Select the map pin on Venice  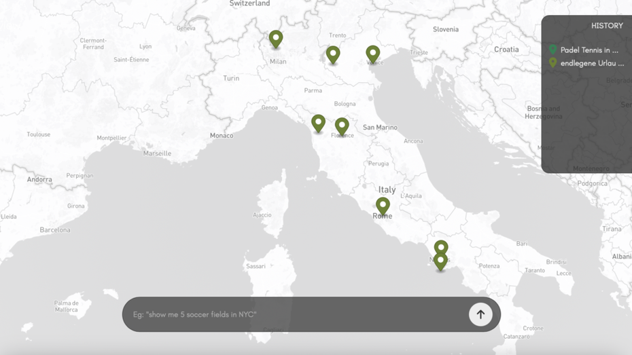tap(372, 54)
